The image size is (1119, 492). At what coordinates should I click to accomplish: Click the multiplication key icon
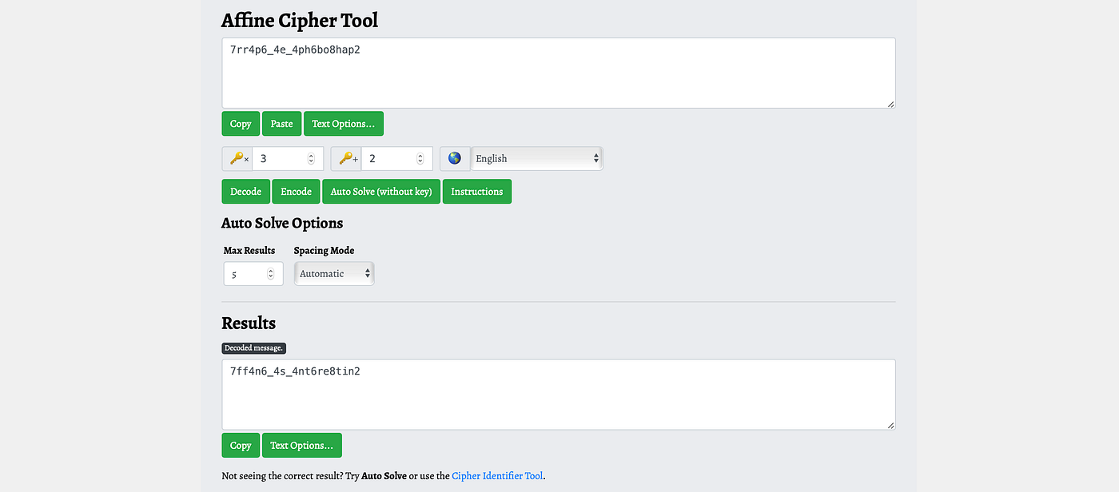237,158
